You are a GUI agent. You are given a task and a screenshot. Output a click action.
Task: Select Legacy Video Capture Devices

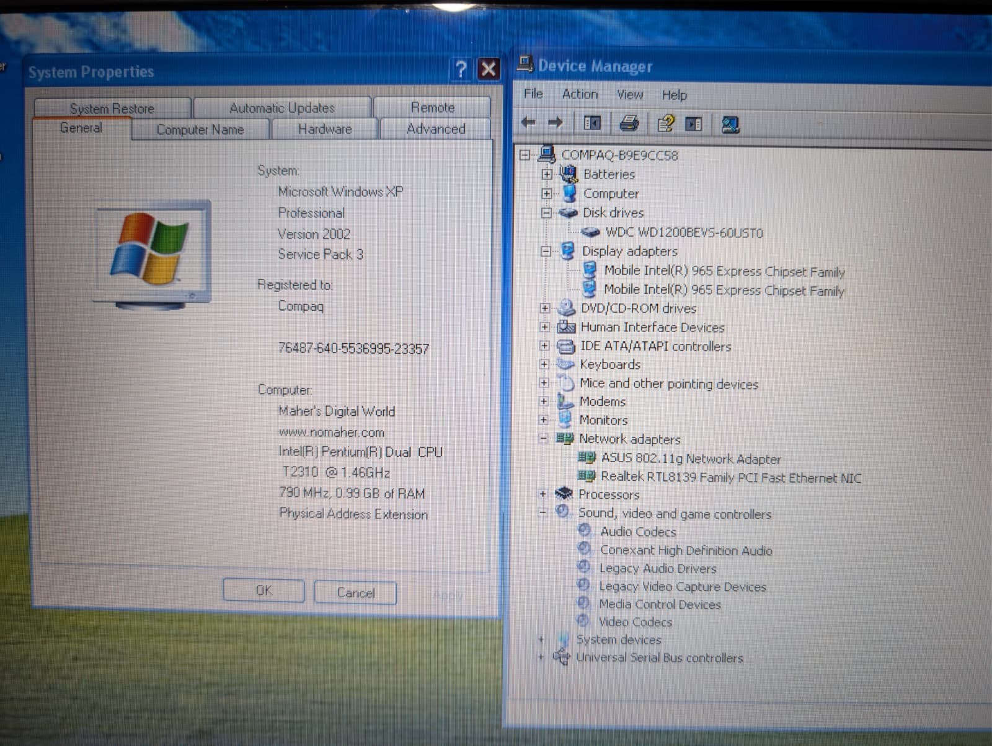(x=682, y=586)
